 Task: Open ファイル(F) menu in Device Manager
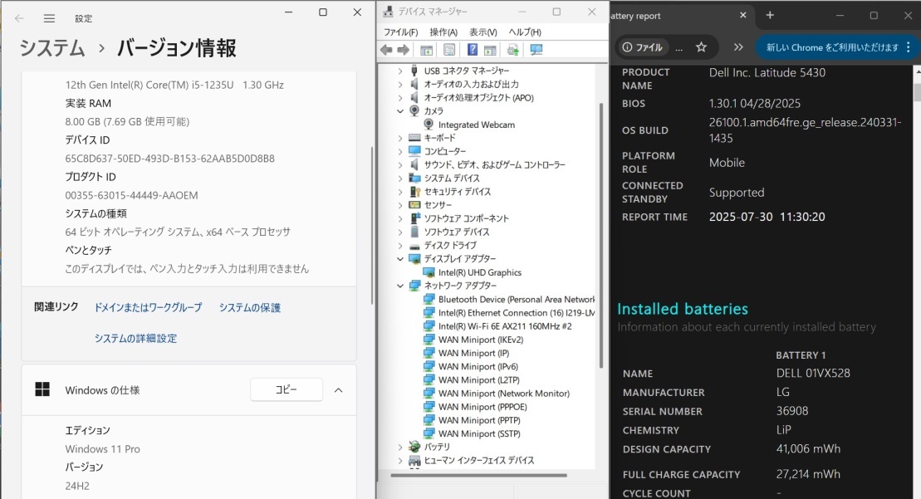click(400, 32)
